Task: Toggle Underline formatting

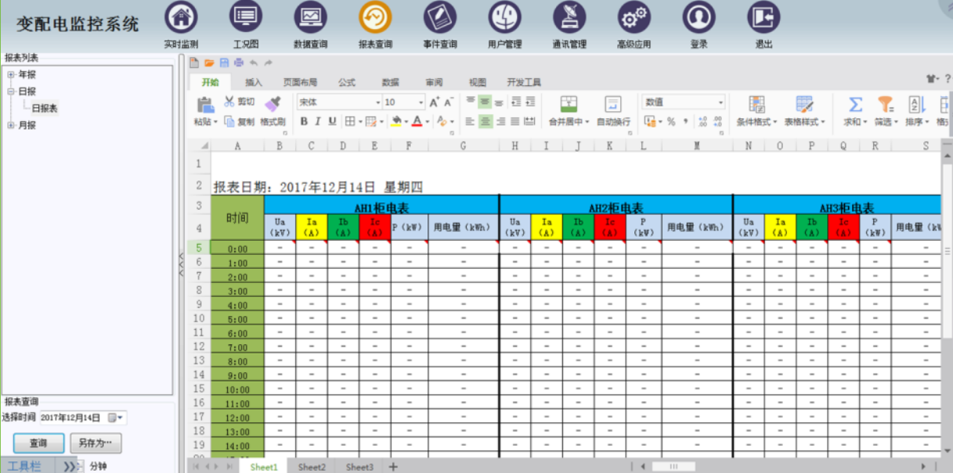Action: (332, 121)
